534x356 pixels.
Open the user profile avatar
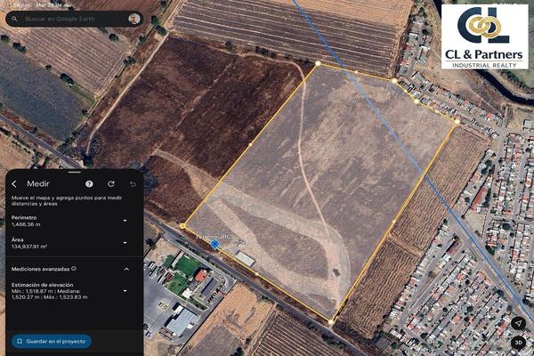[134, 19]
